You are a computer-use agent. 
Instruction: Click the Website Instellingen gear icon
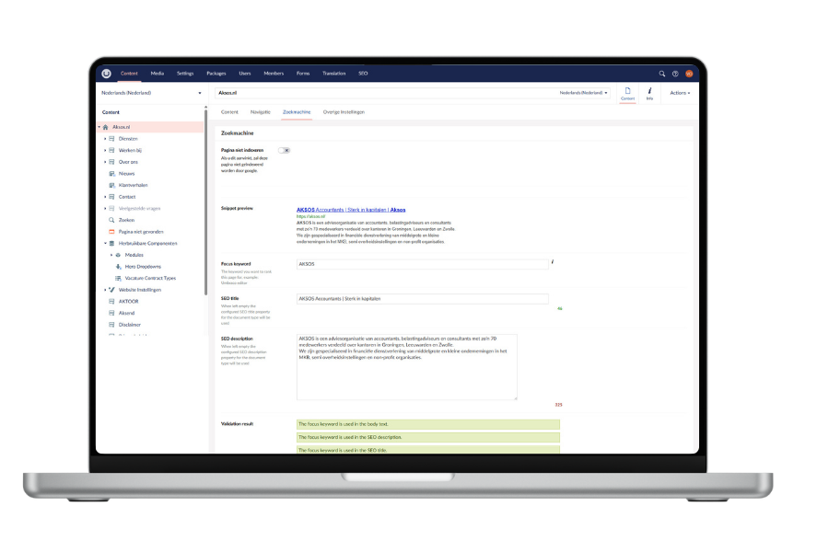click(x=112, y=290)
